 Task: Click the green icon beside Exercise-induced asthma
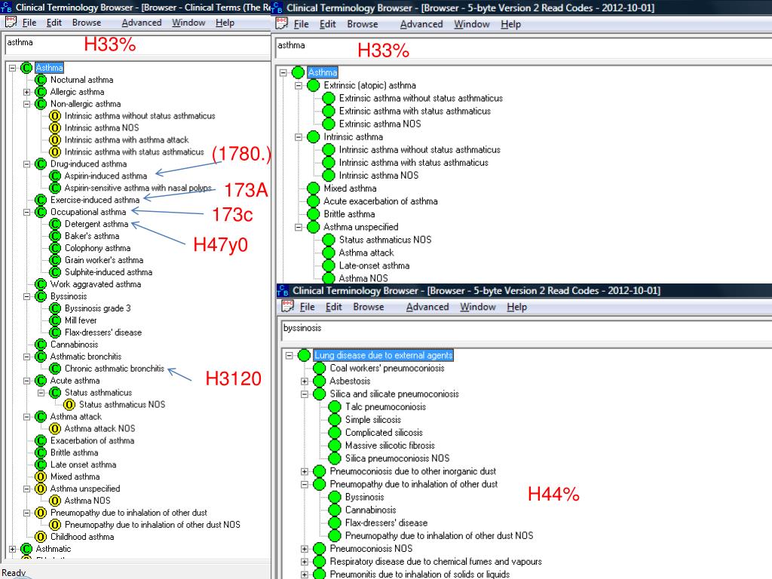pyautogui.click(x=41, y=200)
